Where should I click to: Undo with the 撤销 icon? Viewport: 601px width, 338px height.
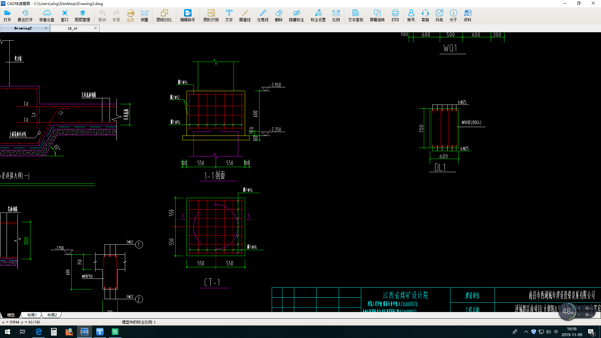coord(102,15)
